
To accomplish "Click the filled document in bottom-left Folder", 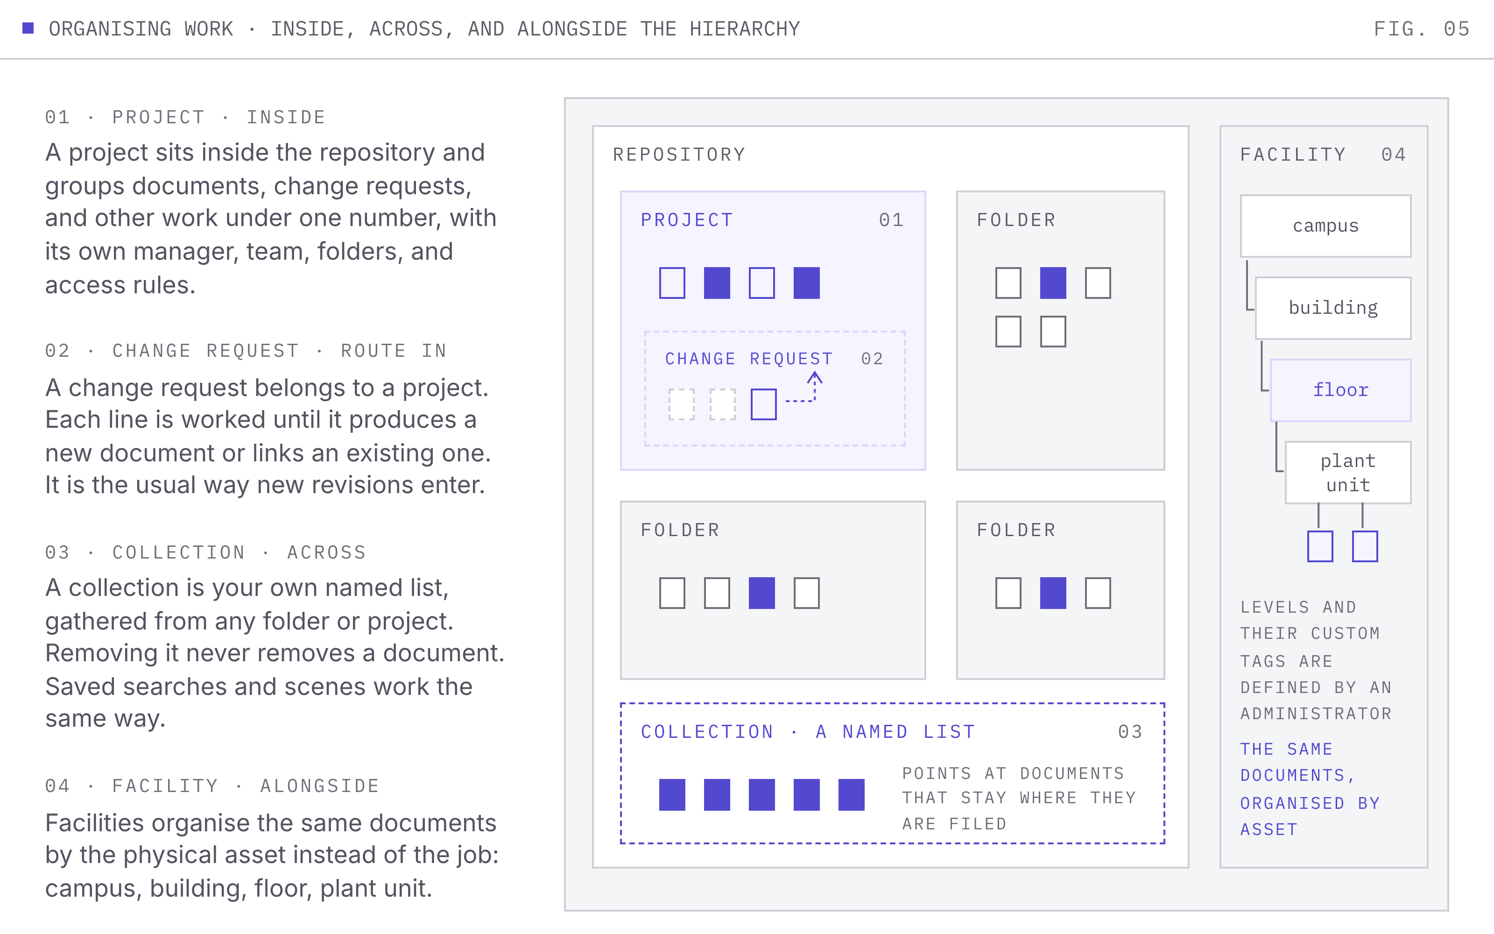I will (762, 593).
